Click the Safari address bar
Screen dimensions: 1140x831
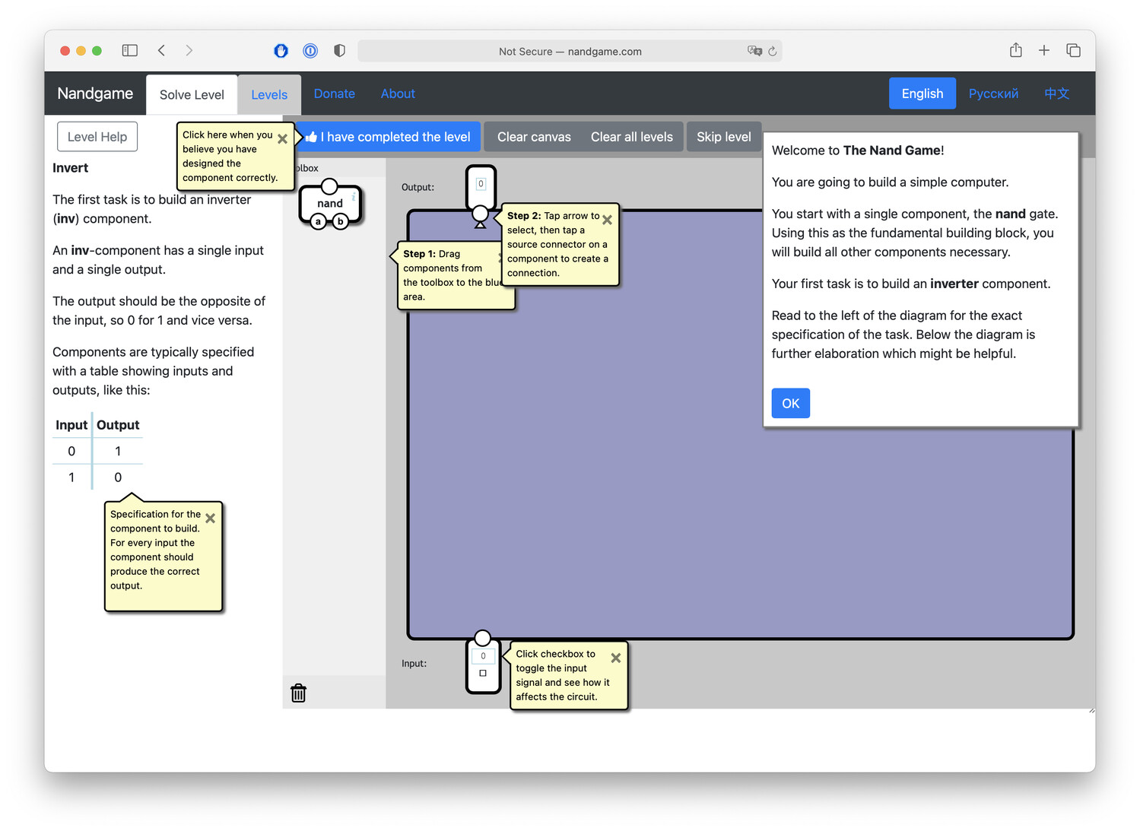[x=570, y=51]
